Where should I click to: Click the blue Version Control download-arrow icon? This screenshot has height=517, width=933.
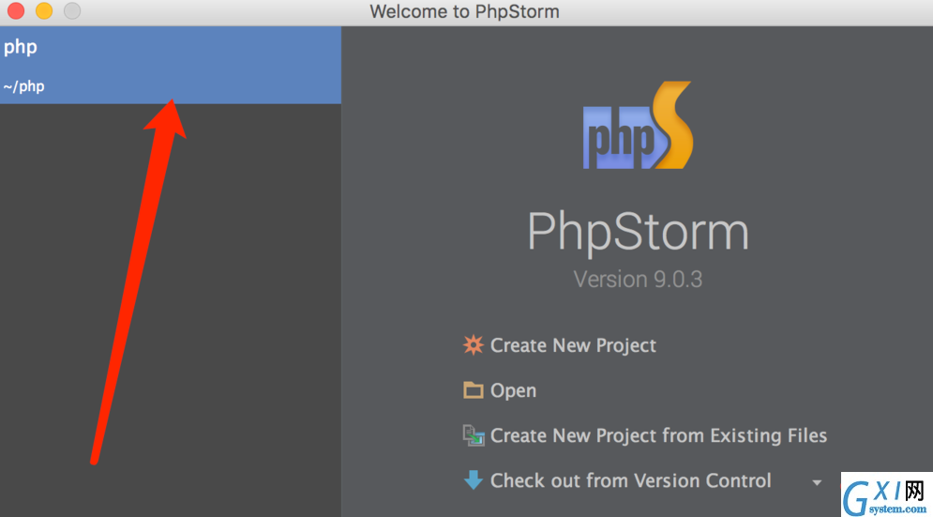click(x=473, y=480)
